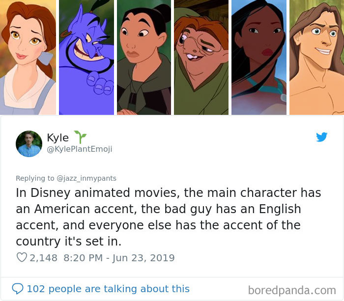
Task: Select the Mulan character image
Action: click(x=144, y=57)
